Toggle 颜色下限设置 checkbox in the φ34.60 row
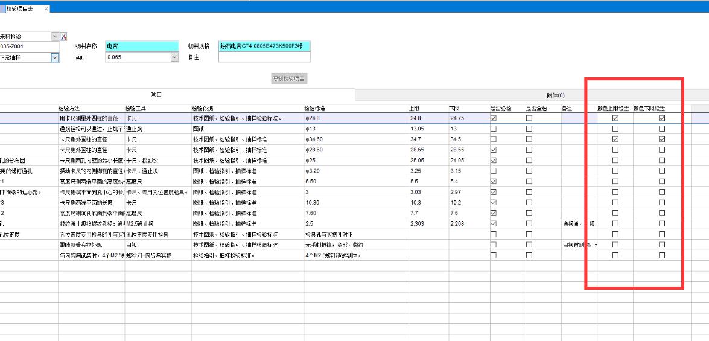Image resolution: width=709 pixels, height=341 pixels. point(662,139)
